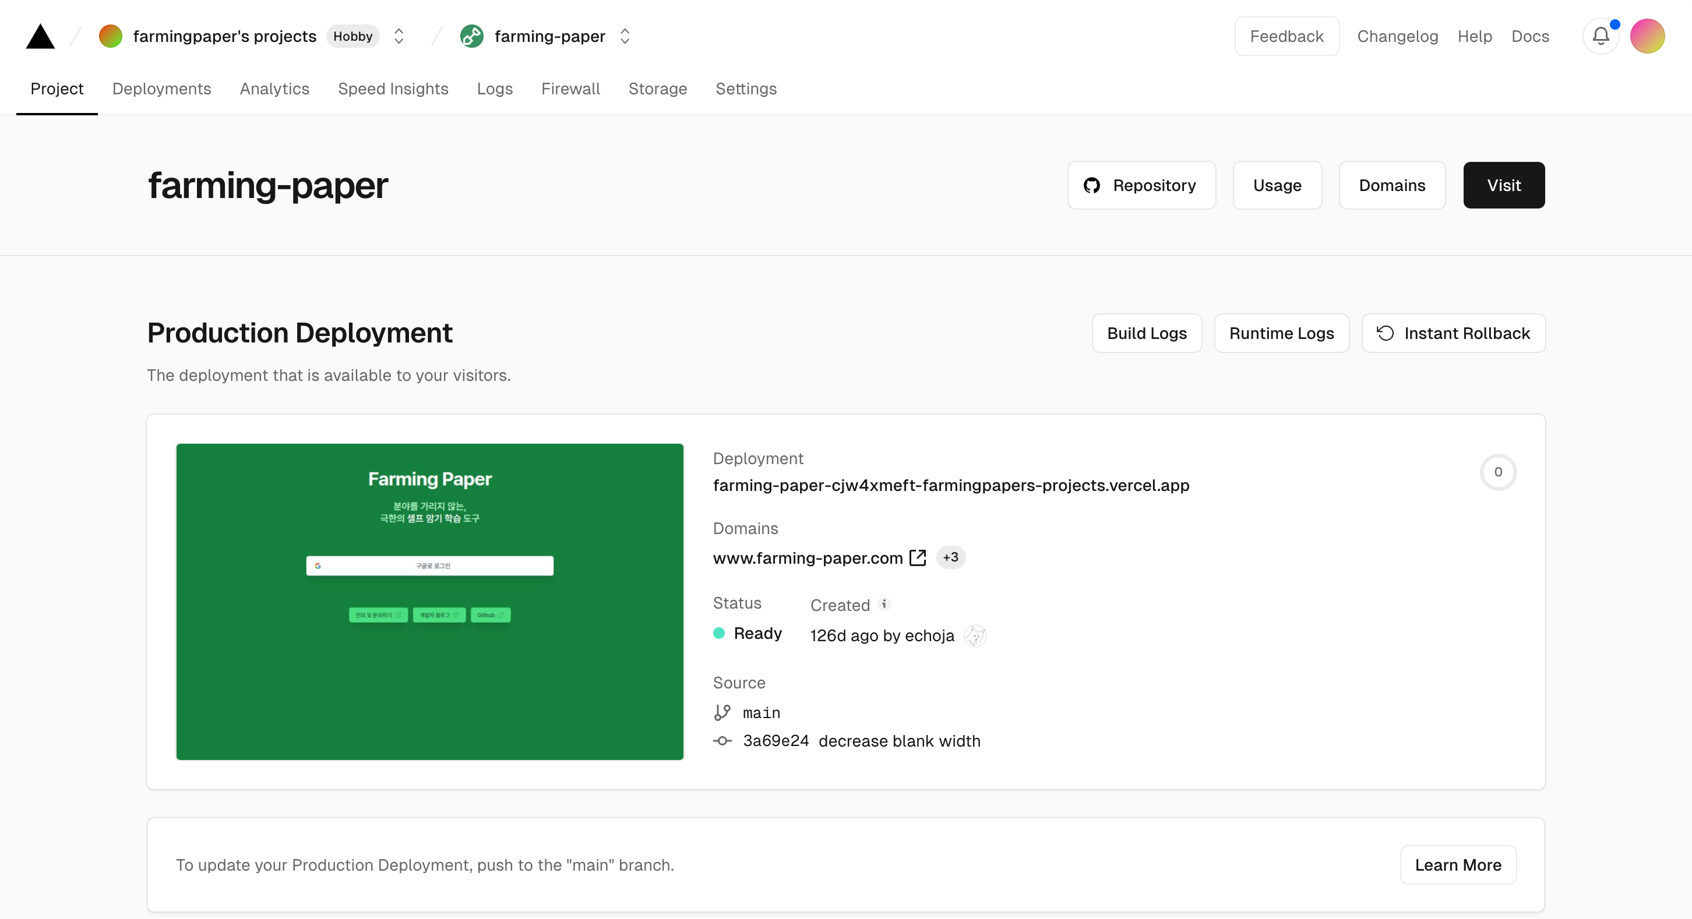Click the circular 0 score indicator
The image size is (1692, 919).
tap(1497, 472)
